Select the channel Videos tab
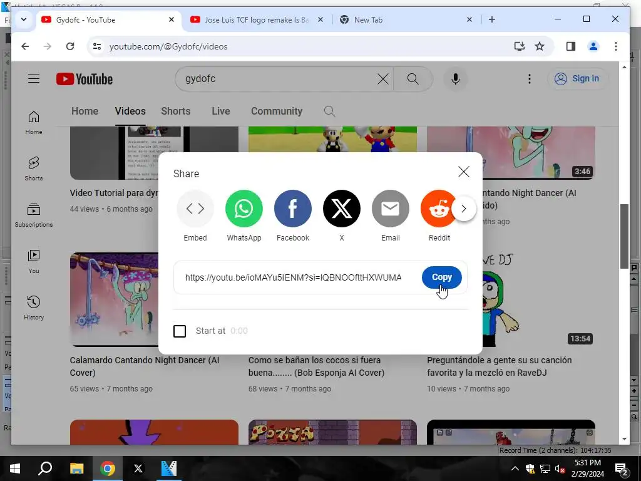Screen dimensions: 641x481 coord(130,111)
